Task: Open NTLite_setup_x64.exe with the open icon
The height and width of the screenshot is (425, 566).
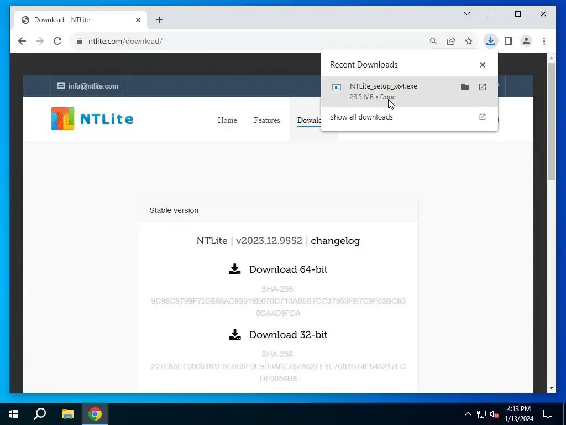Action: [482, 87]
